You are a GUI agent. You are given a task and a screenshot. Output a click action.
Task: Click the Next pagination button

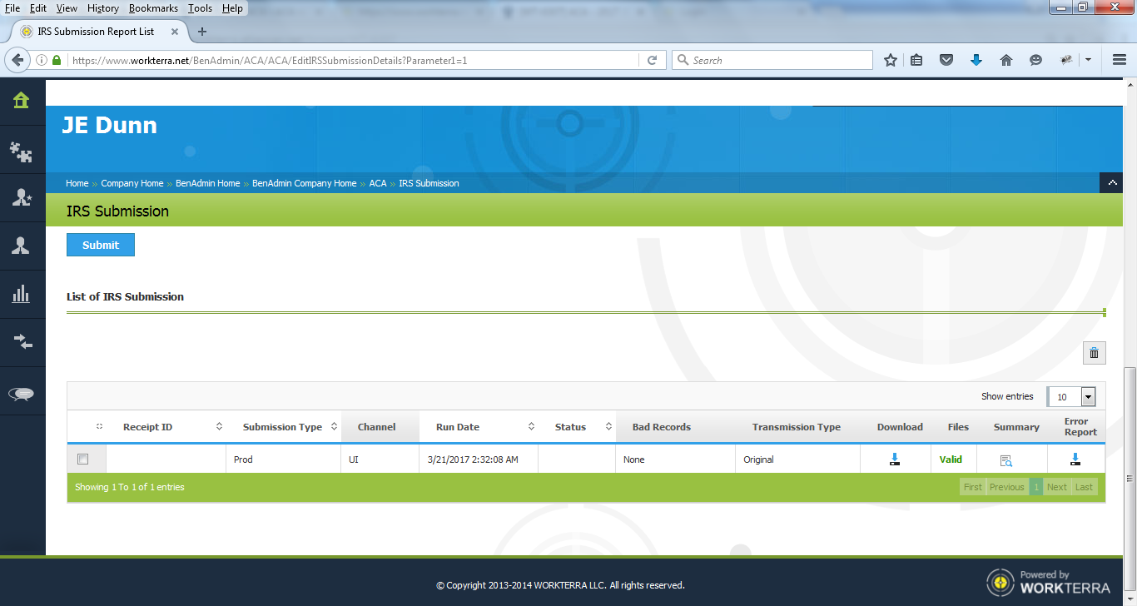tap(1057, 487)
